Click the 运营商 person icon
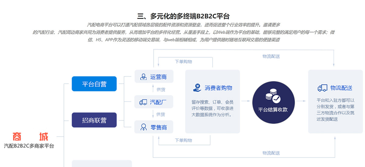The height and width of the screenshot is (167, 365). [x=143, y=77]
